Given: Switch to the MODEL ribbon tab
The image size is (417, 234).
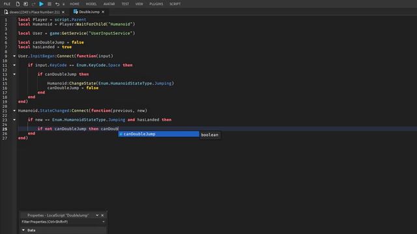Looking at the screenshot, I should [91, 4].
